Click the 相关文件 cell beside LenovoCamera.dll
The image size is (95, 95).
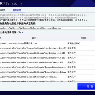click(72, 63)
